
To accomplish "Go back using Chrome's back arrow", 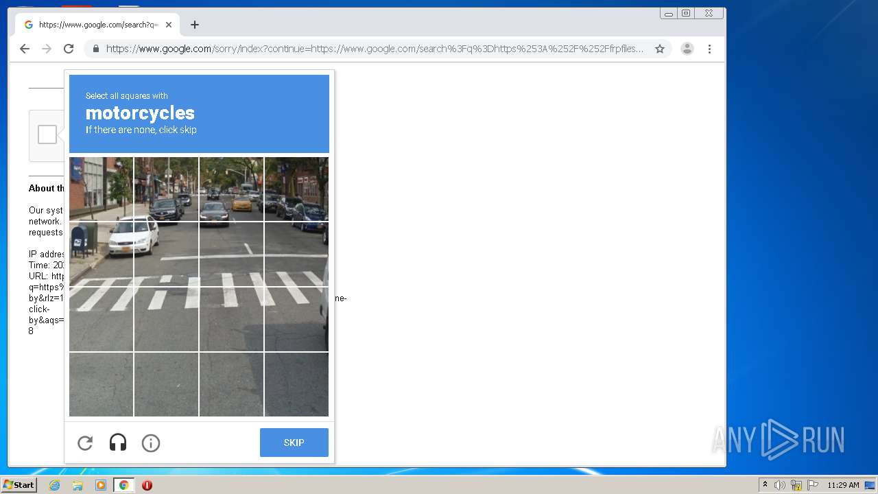I will pos(25,49).
